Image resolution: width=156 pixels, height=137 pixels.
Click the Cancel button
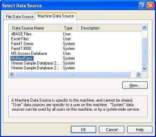(112, 130)
